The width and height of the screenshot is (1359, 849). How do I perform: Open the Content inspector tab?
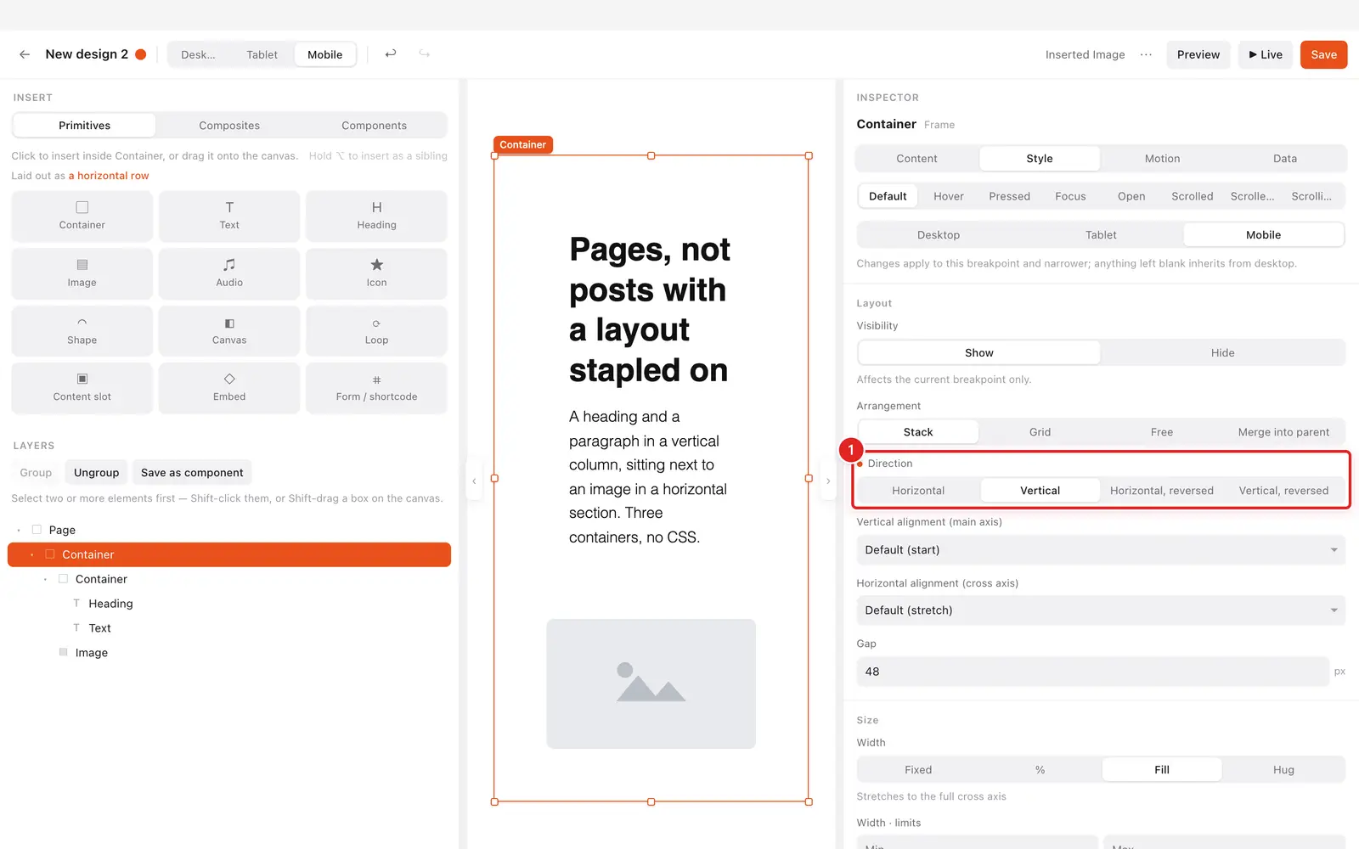click(x=916, y=159)
